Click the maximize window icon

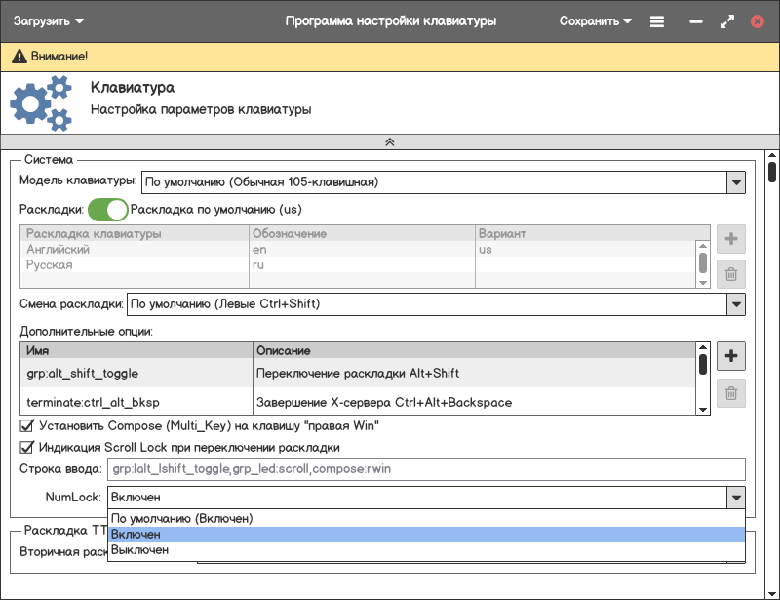(x=726, y=20)
